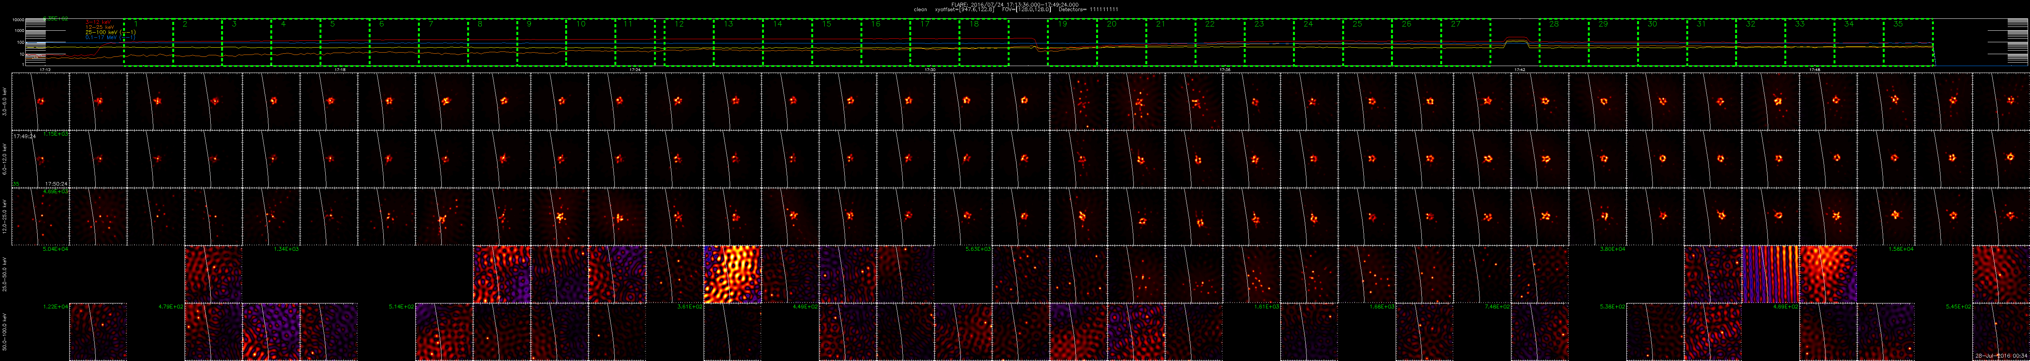Click the 7.46E+02 value label
2030x361 pixels.
point(1497,307)
